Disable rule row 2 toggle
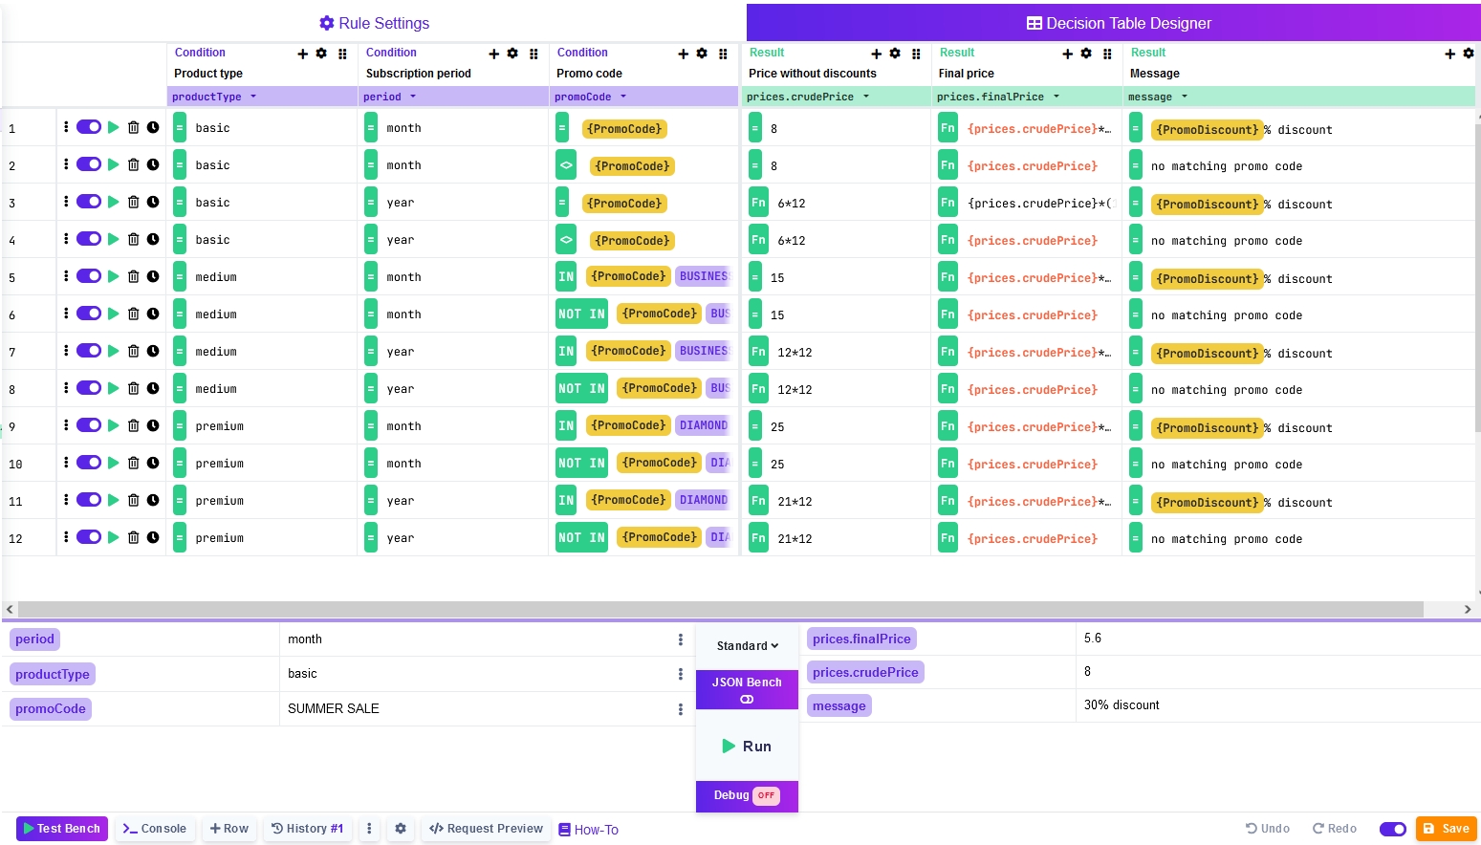Viewport: 1481px width, 845px height. point(89,164)
